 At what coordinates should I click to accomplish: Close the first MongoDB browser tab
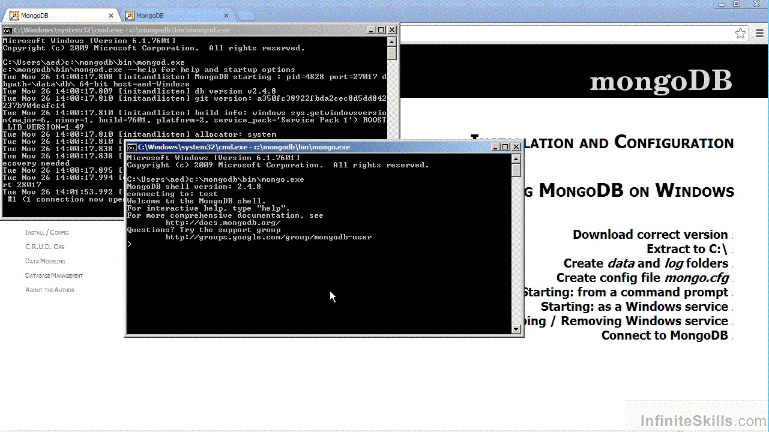(111, 16)
